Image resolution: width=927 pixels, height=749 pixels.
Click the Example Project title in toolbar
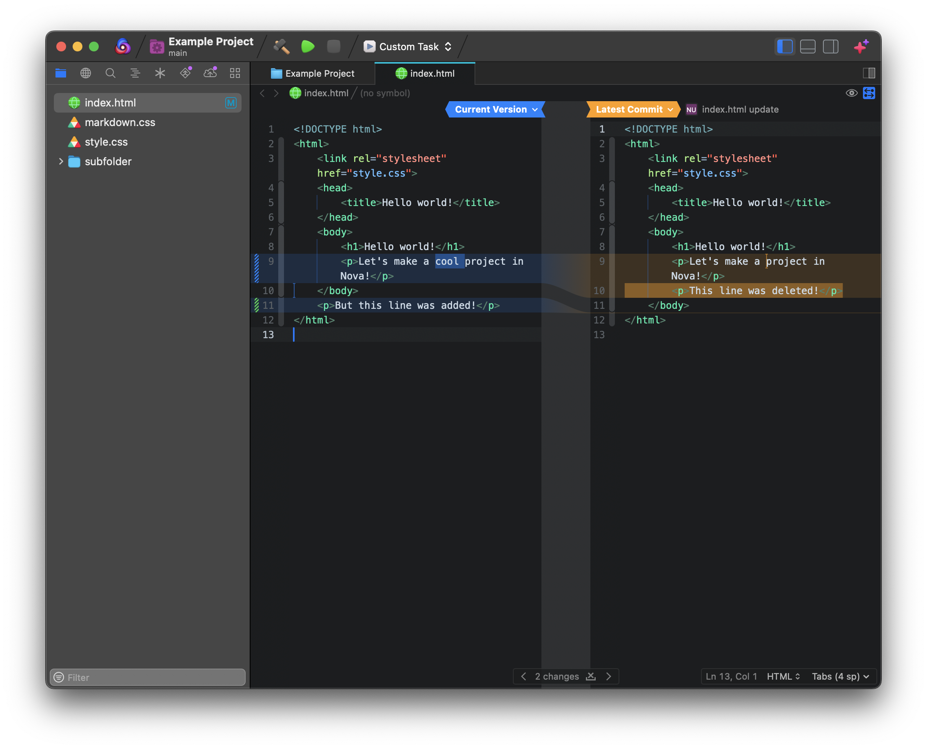click(x=211, y=42)
